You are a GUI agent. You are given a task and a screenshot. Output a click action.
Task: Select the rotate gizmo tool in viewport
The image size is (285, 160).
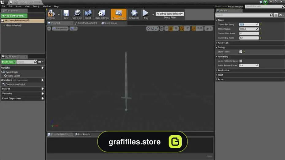153,28
